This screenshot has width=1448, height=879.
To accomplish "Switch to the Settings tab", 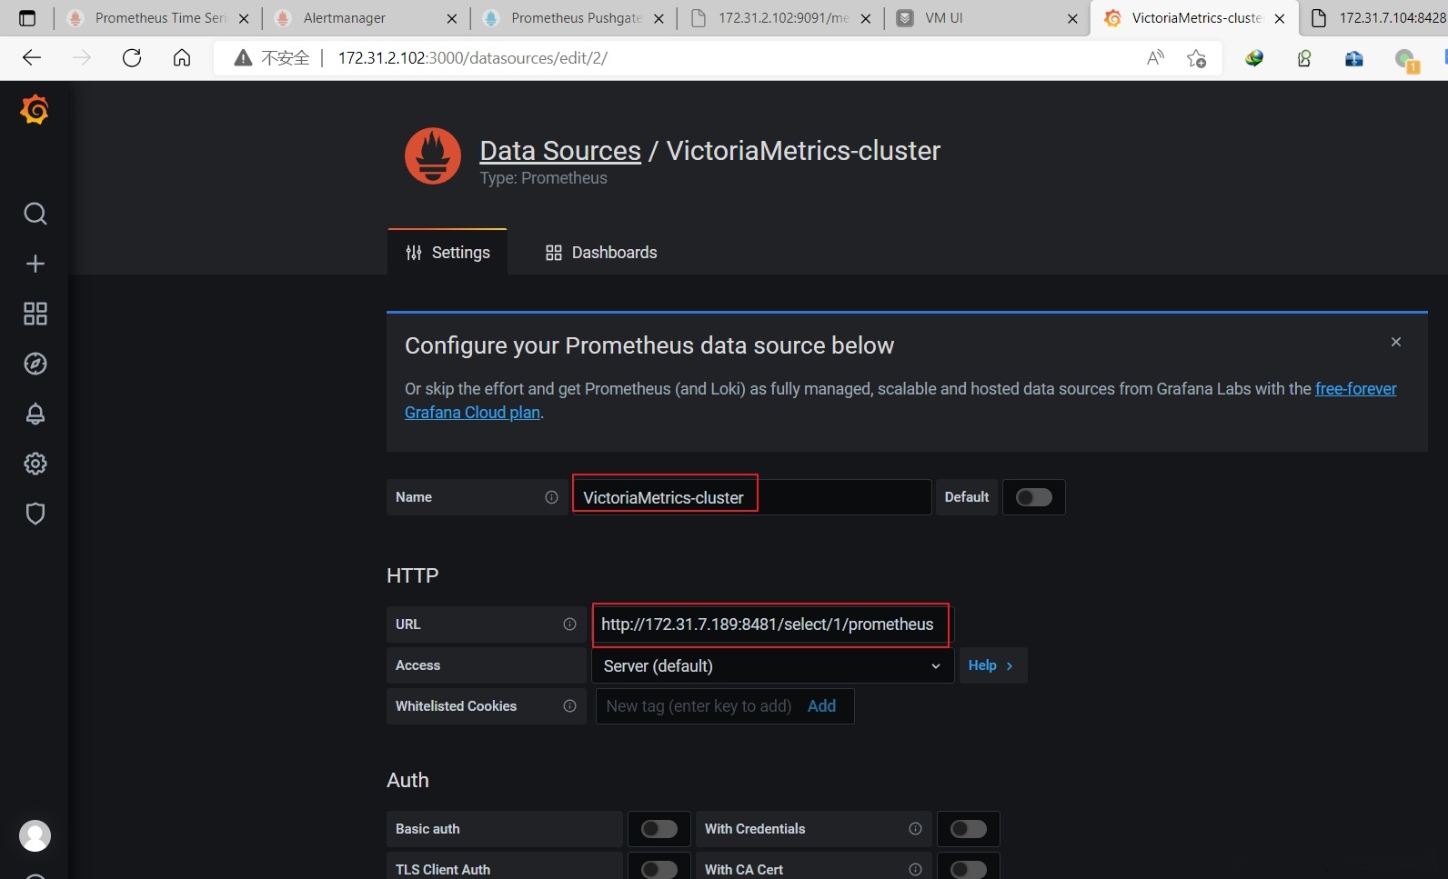I will tap(447, 252).
